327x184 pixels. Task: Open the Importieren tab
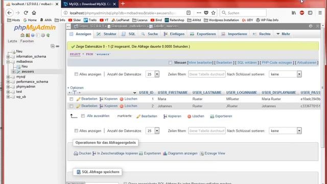[x=234, y=34]
